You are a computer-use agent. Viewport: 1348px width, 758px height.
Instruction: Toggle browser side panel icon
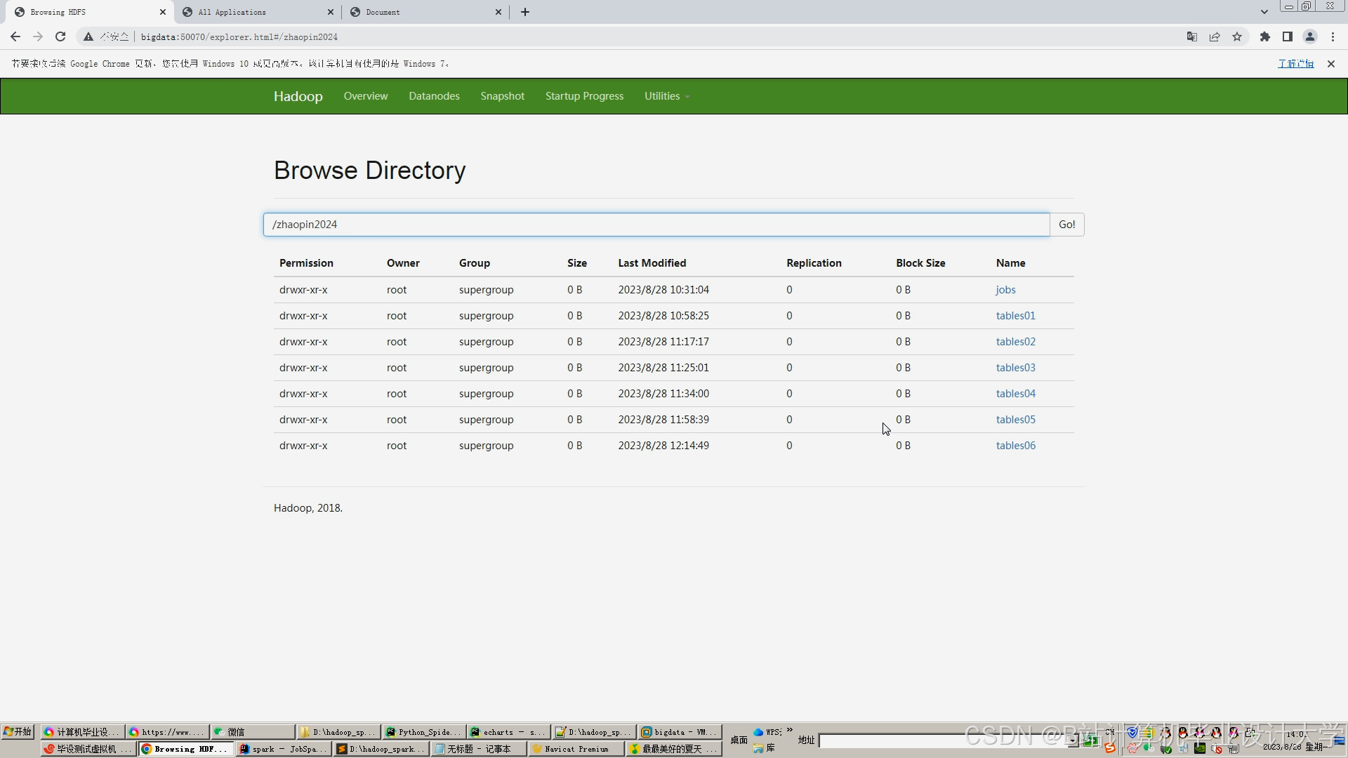pyautogui.click(x=1288, y=36)
